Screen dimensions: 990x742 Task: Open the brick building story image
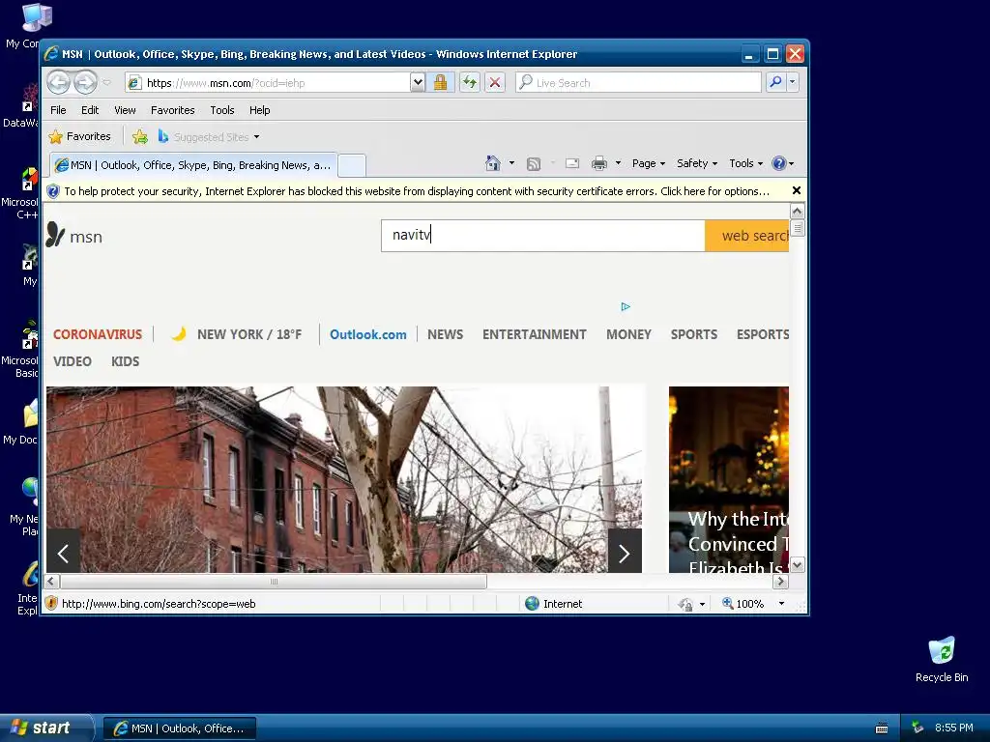tap(344, 479)
